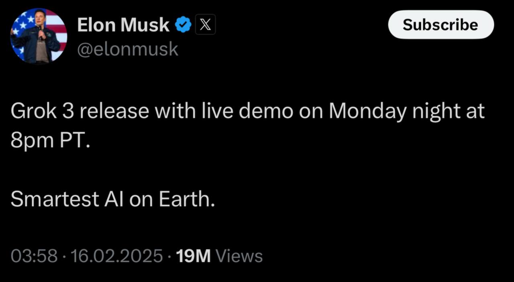514x282 pixels.
Task: Click the 19M view count
Action: pos(194,256)
